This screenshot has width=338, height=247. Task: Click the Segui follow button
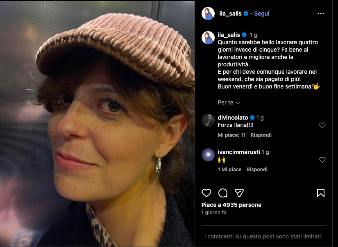pyautogui.click(x=261, y=14)
